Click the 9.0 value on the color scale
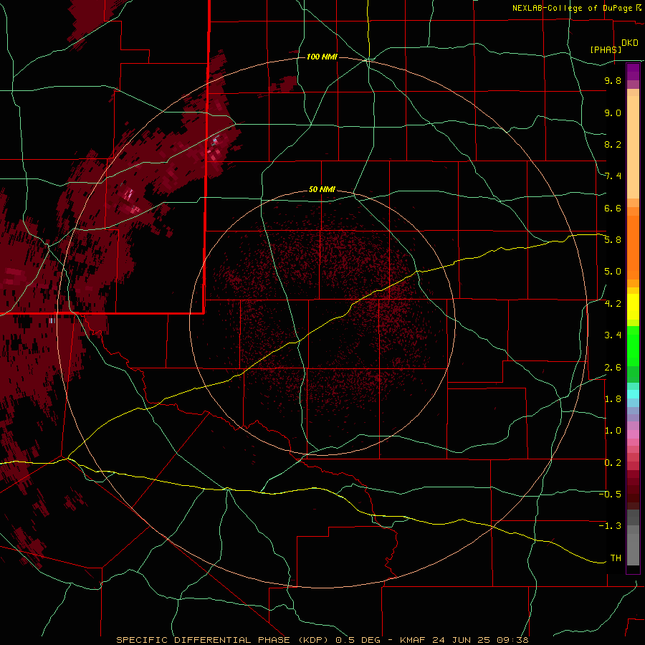Screen dimensions: 645x645 pos(613,113)
